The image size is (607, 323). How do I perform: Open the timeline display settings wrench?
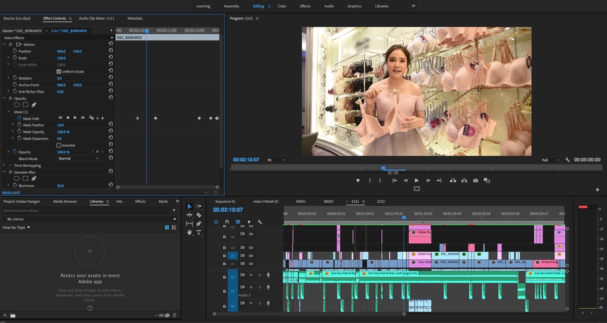(x=260, y=222)
